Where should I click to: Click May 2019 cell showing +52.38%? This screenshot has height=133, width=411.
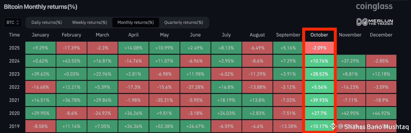click(x=164, y=126)
